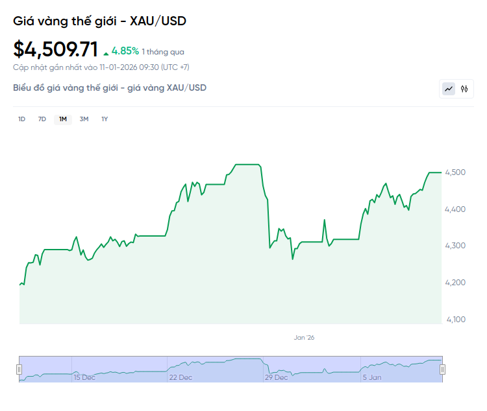487x411 pixels.
Task: Select the 1D time range
Action: (x=21, y=119)
